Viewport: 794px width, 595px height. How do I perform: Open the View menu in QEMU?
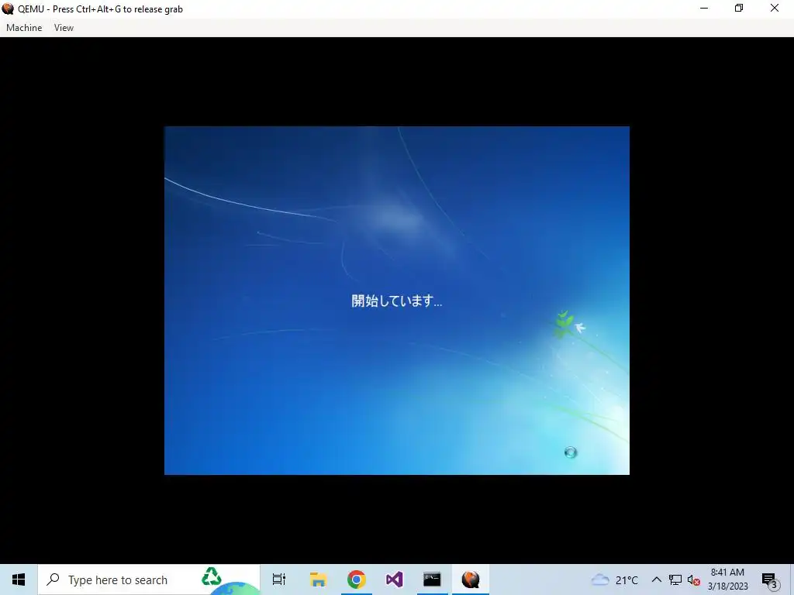tap(64, 28)
